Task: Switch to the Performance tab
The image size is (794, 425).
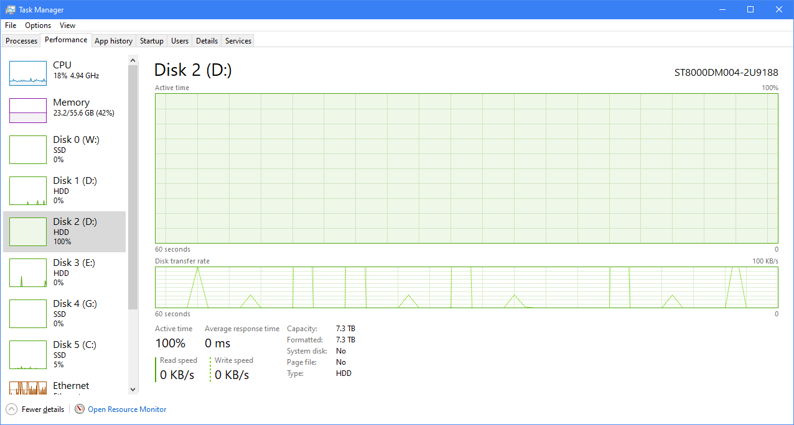Action: [66, 40]
